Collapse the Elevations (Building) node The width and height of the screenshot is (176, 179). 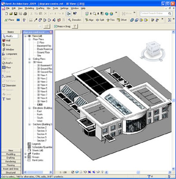click(29, 108)
